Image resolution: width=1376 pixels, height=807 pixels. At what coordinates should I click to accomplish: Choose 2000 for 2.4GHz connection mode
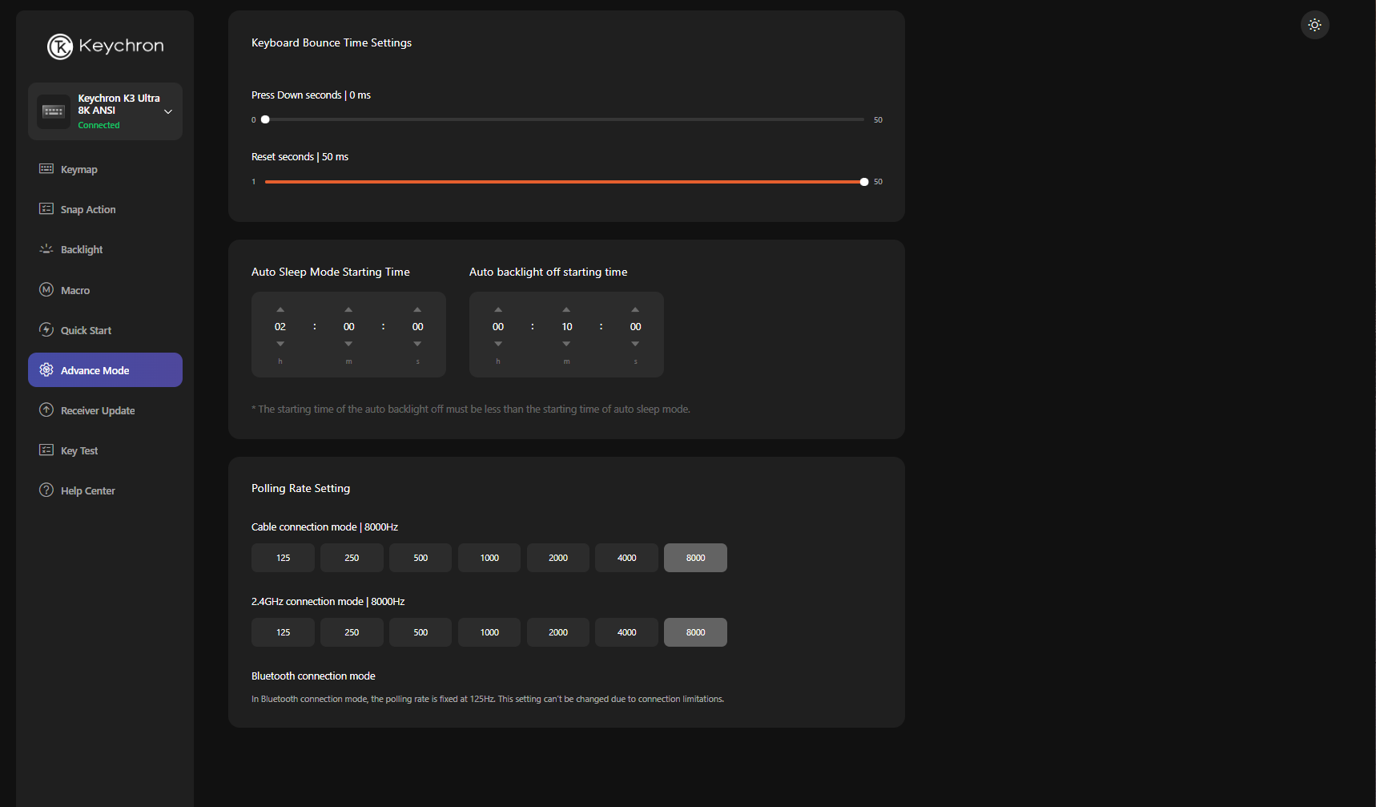558,632
